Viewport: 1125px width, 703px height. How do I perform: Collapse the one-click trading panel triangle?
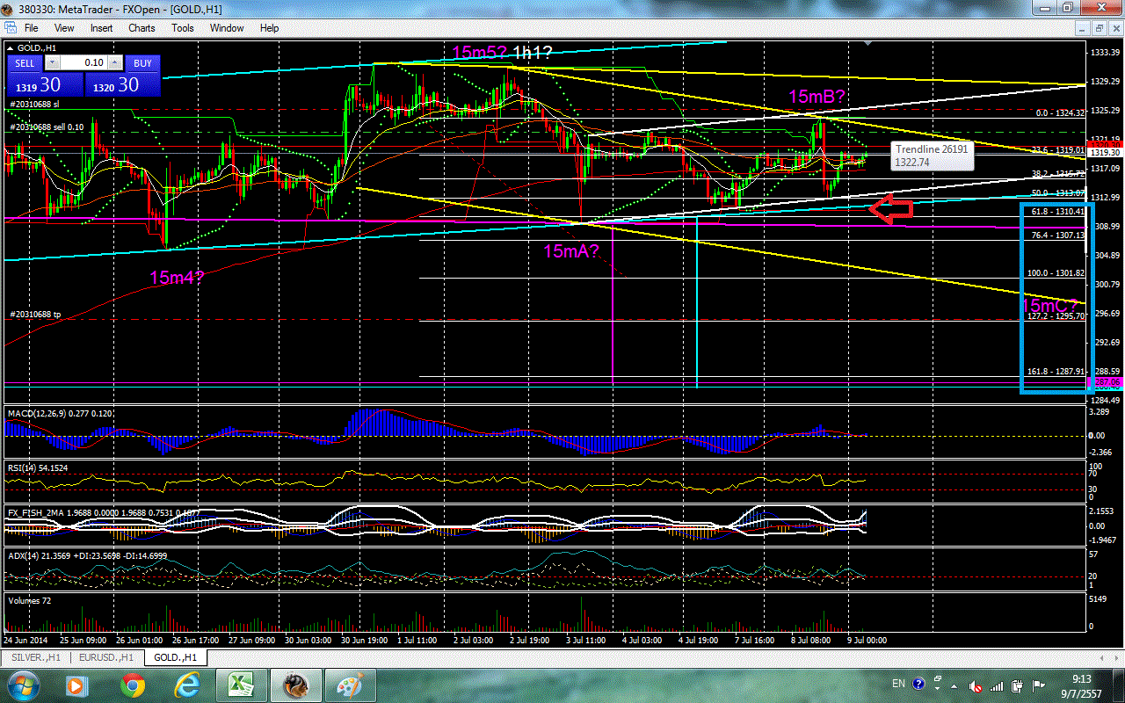point(10,47)
